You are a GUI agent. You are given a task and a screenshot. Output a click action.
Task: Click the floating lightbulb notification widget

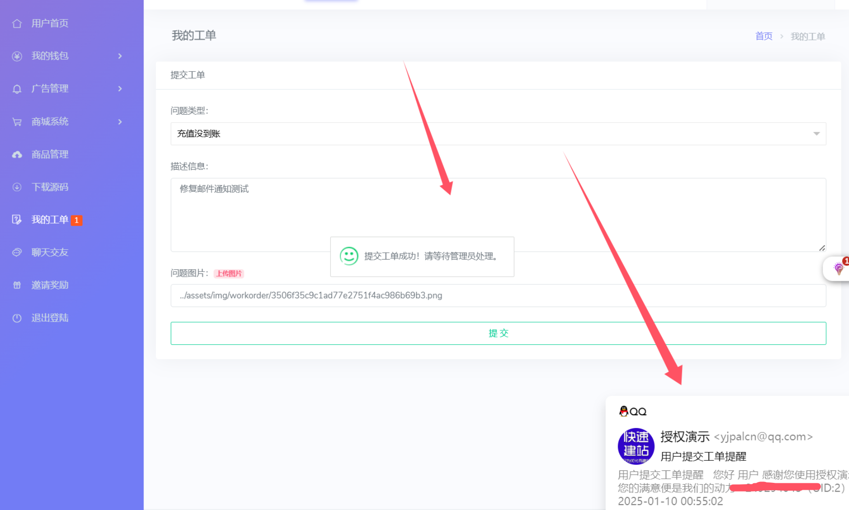click(x=838, y=268)
